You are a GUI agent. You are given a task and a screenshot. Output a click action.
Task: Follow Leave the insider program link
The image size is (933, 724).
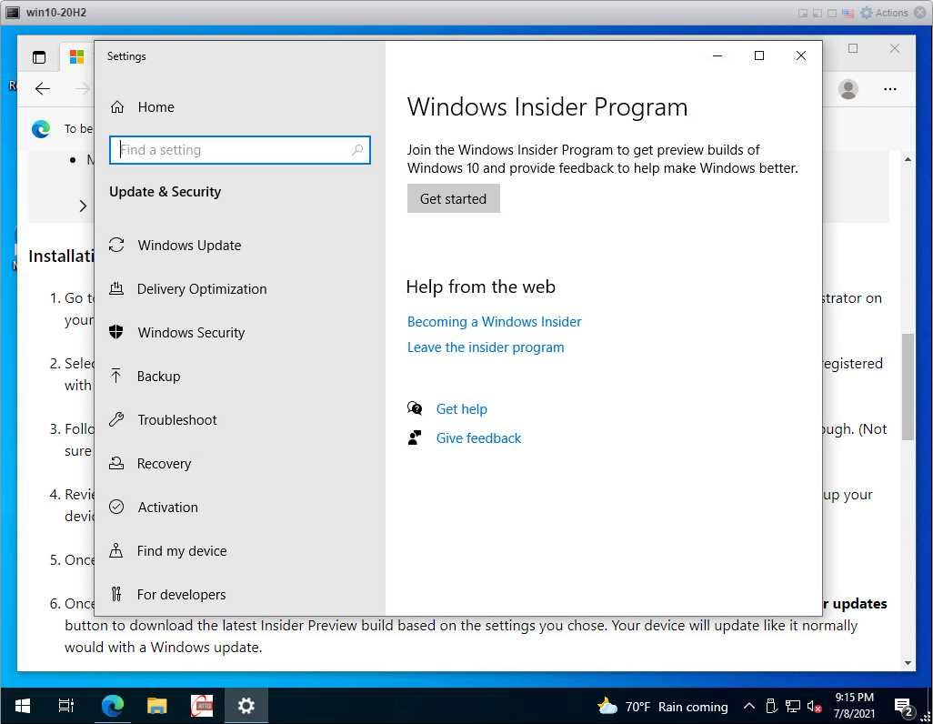486,347
